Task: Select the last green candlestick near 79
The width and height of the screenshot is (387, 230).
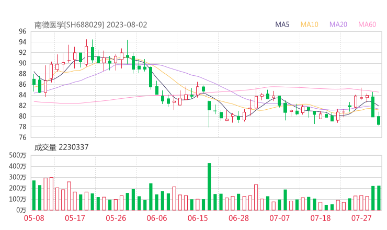Action: tap(379, 119)
